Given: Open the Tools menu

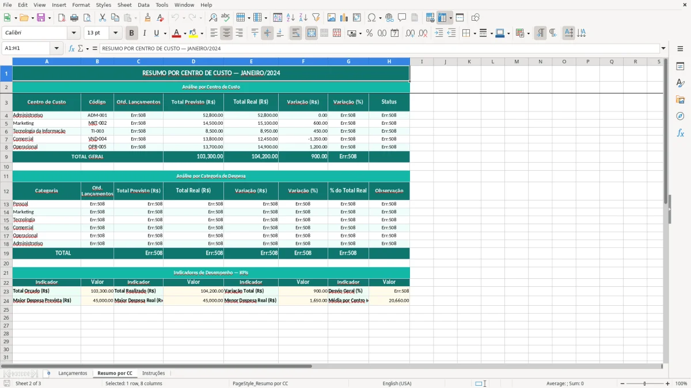Looking at the screenshot, I should pos(162,5).
